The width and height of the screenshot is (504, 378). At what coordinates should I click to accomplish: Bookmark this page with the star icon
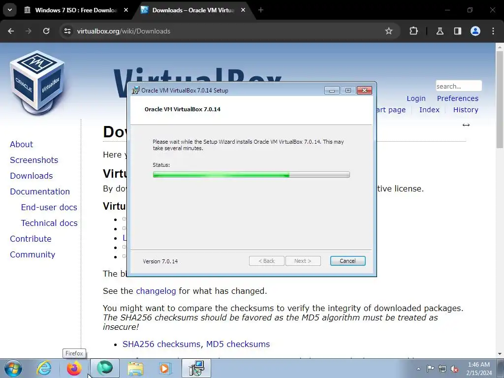pyautogui.click(x=389, y=31)
